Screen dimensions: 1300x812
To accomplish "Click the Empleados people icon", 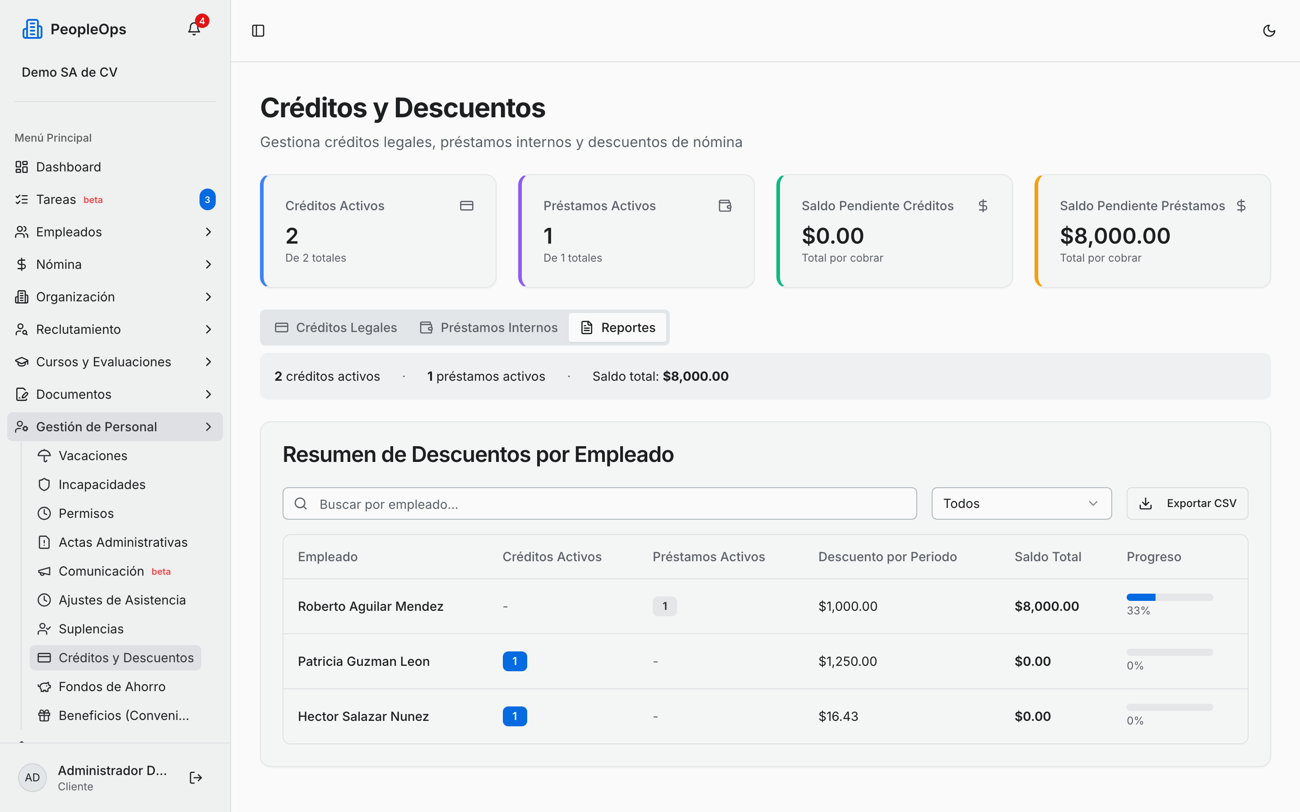I will pyautogui.click(x=22, y=232).
